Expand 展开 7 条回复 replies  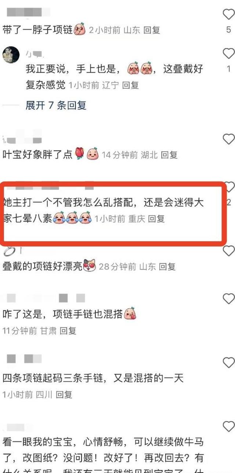56,106
